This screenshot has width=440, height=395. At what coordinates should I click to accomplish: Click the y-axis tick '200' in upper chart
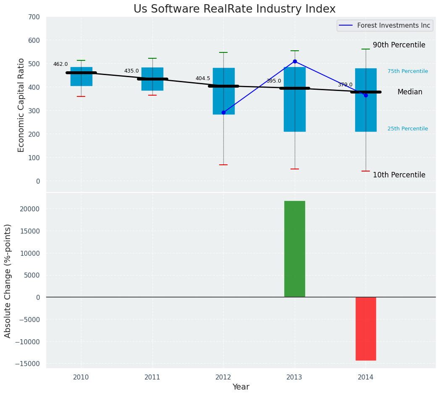click(34, 134)
